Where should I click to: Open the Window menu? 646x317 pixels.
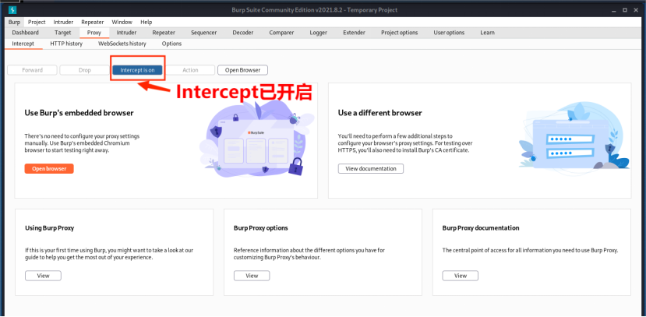tap(122, 23)
